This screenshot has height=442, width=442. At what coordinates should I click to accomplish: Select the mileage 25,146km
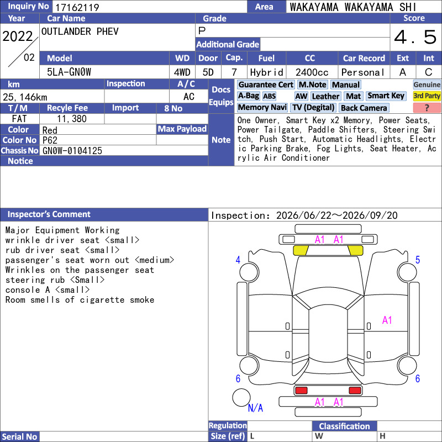(25, 97)
